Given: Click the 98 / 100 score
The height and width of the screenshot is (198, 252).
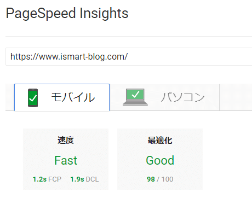Looking at the screenshot, I should tap(160, 179).
